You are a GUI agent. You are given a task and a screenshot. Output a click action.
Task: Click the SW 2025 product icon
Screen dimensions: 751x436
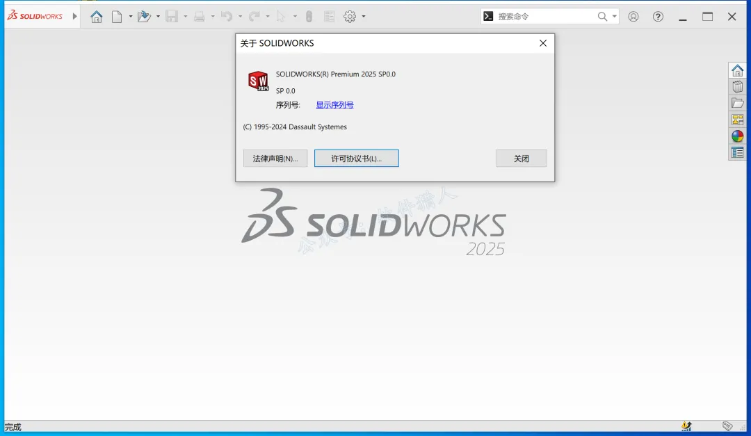coord(258,81)
